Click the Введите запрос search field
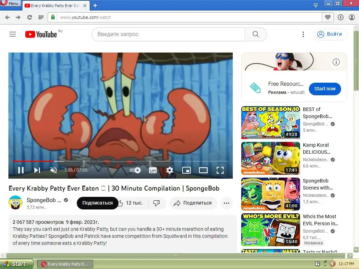The height and width of the screenshot is (269, 359). coord(168,34)
